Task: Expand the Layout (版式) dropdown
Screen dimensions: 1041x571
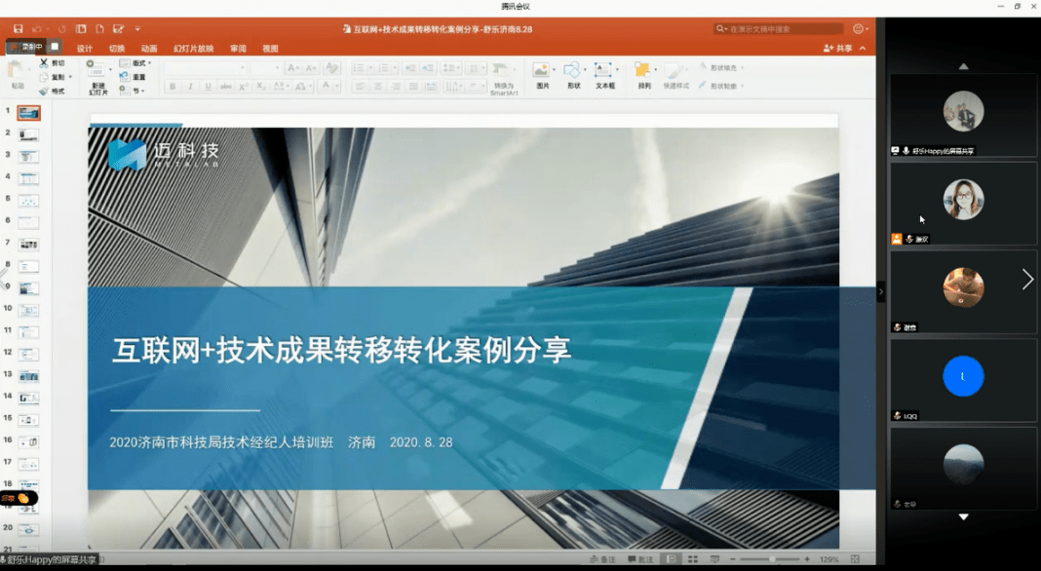Action: point(136,63)
